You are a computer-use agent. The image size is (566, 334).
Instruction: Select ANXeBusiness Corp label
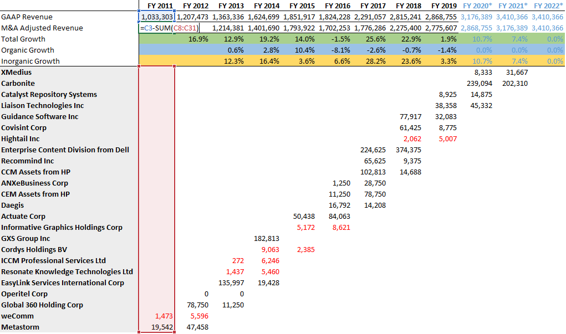[35, 183]
